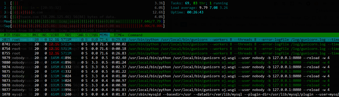This screenshot has width=339, height=97.
Task: Sort by the SHR column header
Action: [x=80, y=35]
